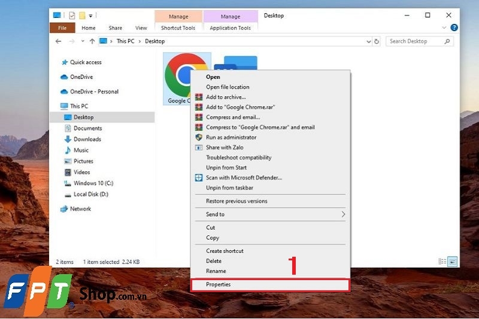Expand the ribbon with the chevron
Viewport: 479px width, 319px height.
click(444, 28)
